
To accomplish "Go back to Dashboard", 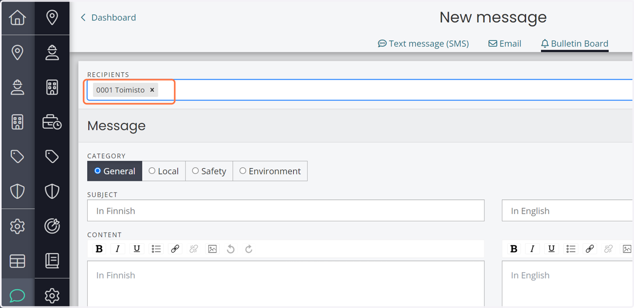I will (x=108, y=17).
